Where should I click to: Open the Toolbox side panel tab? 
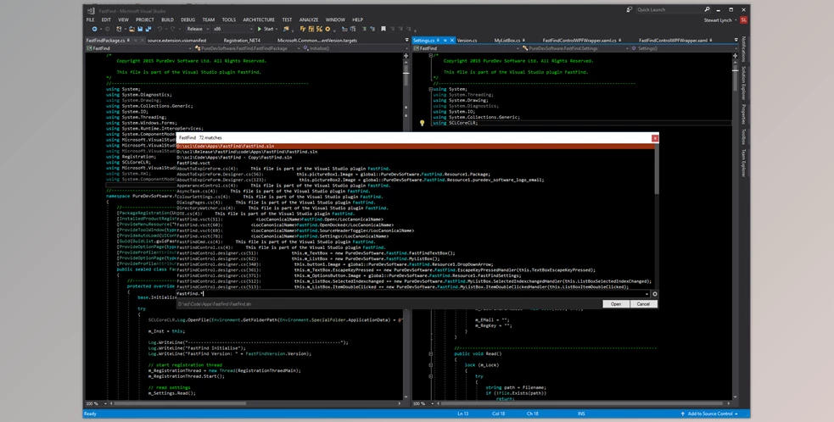click(743, 136)
